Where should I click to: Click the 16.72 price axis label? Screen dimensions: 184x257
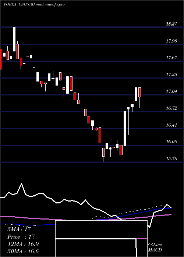click(171, 108)
